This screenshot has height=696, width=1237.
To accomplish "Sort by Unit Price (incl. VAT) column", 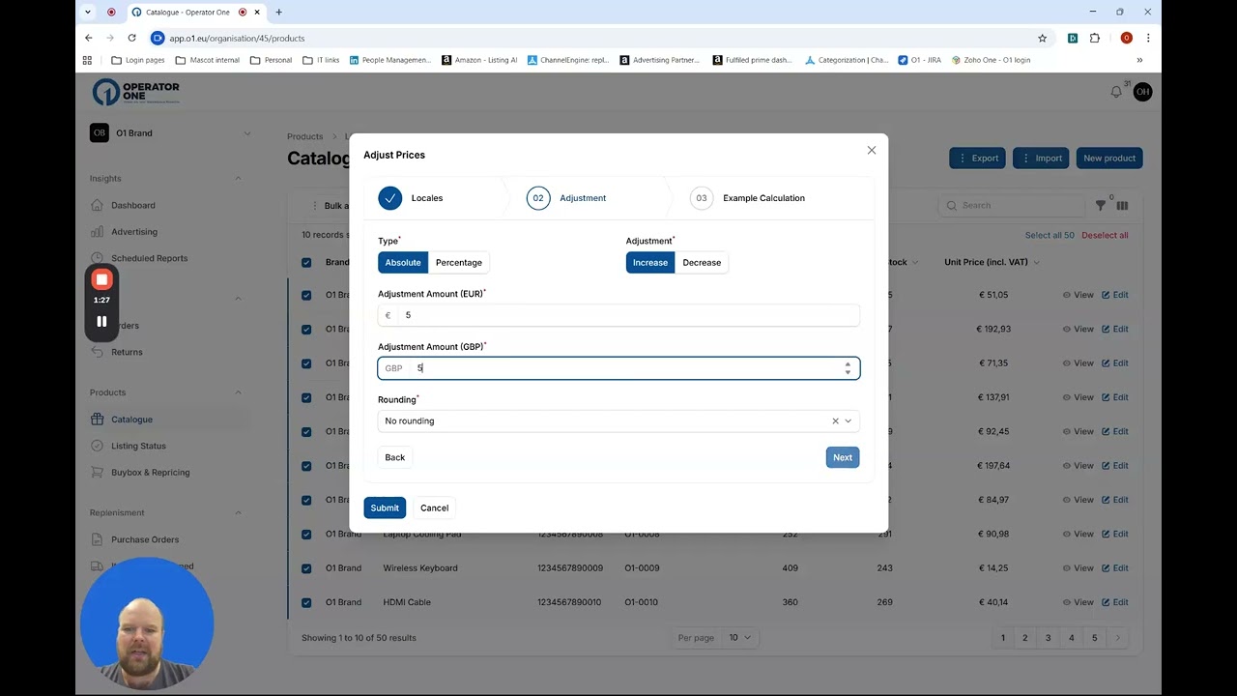I will pyautogui.click(x=992, y=263).
